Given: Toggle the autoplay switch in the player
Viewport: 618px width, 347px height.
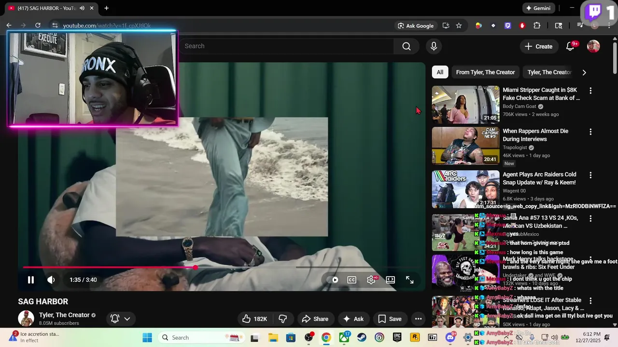Looking at the screenshot, I should coord(333,280).
